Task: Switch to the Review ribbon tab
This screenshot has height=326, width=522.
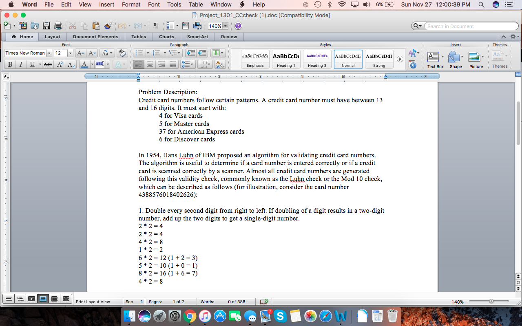Action: [x=229, y=36]
